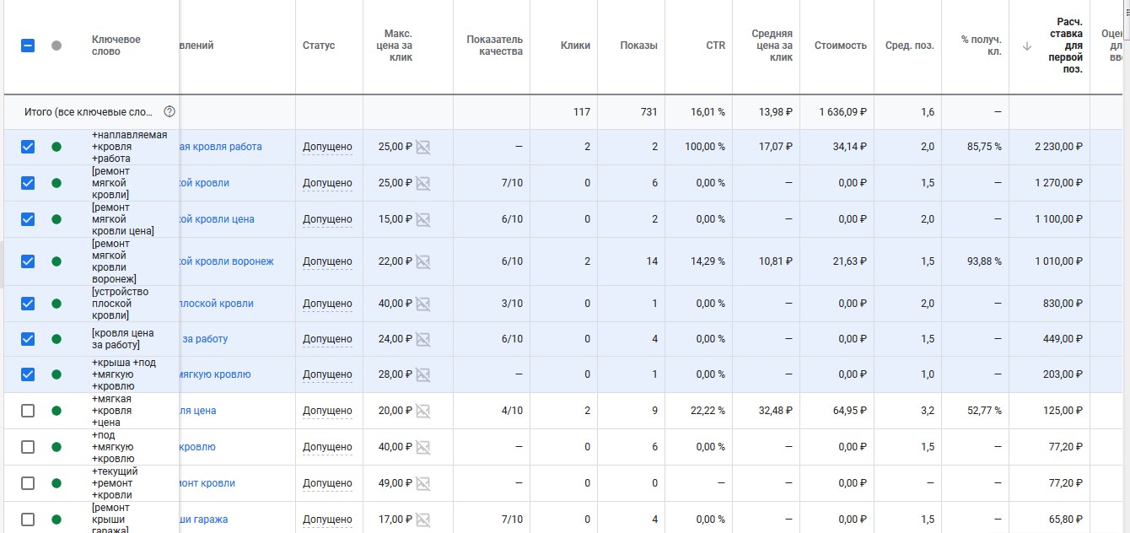
Task: Sort by the 'Стоимость' column header
Action: (841, 46)
